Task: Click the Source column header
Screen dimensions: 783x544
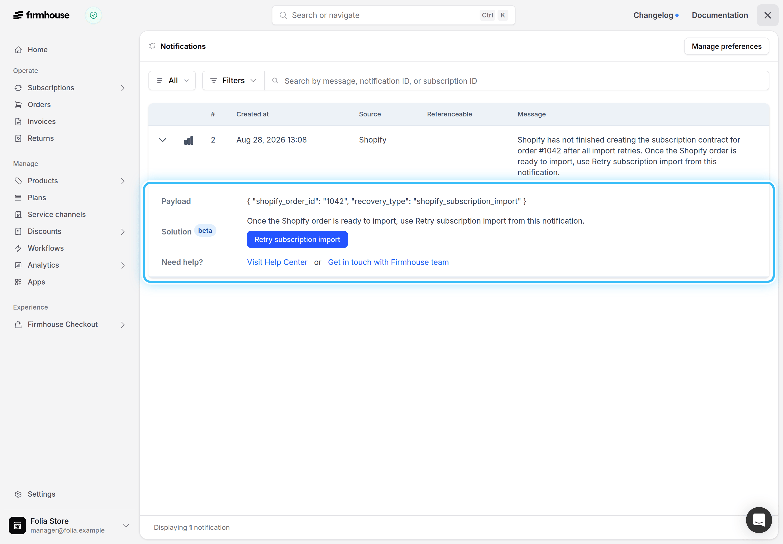Action: (x=370, y=114)
